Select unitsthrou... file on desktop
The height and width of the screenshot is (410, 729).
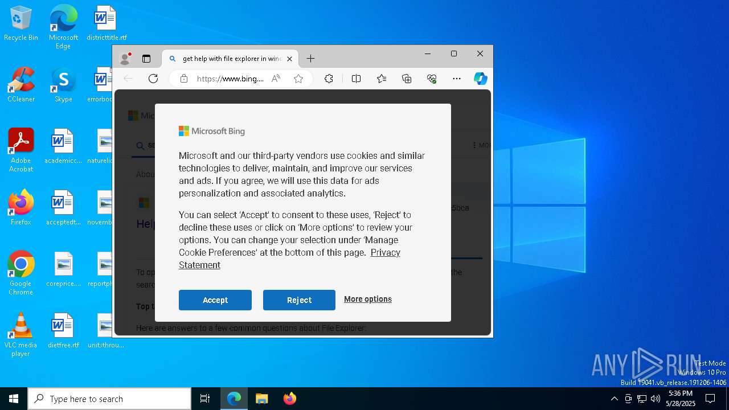[105, 331]
